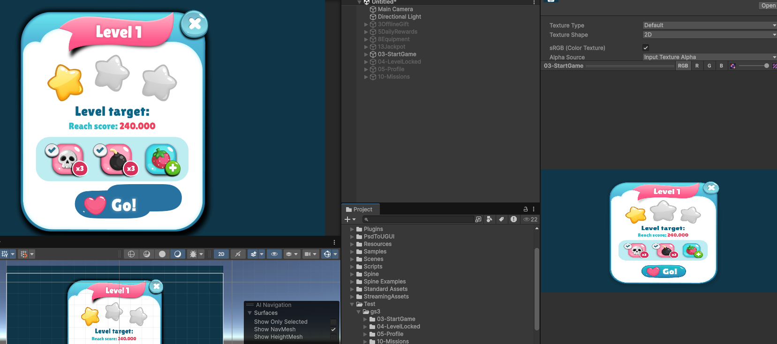Image resolution: width=777 pixels, height=344 pixels.
Task: Click the Project panel lock icon
Action: tap(525, 209)
